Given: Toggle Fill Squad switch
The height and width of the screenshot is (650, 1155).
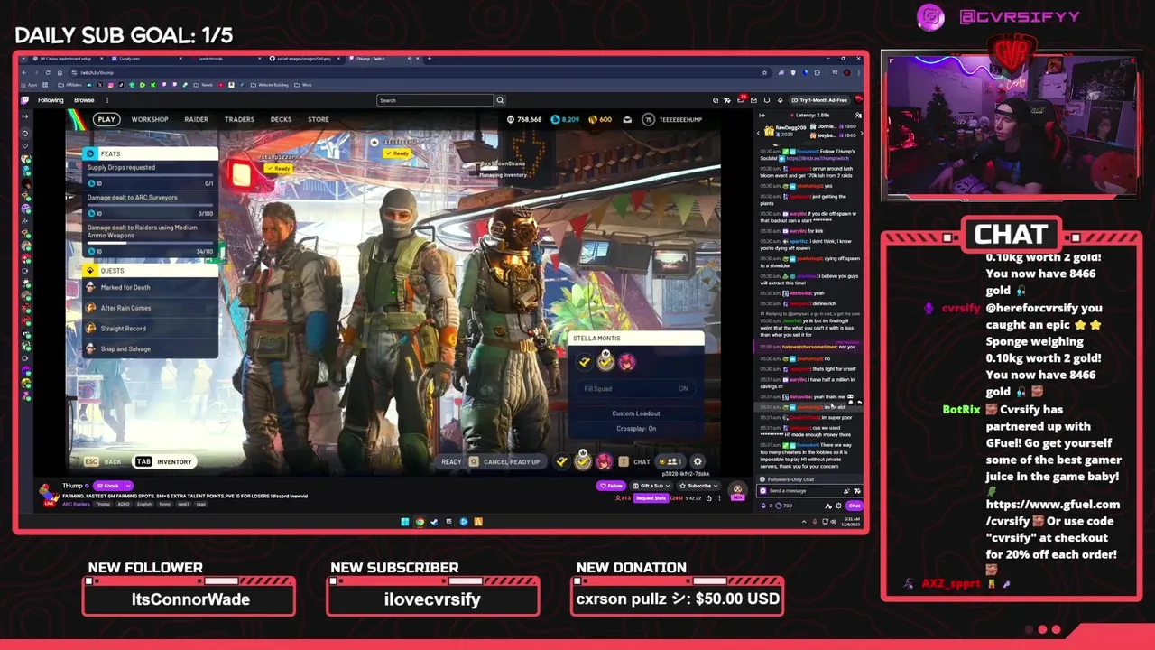Looking at the screenshot, I should point(636,388).
